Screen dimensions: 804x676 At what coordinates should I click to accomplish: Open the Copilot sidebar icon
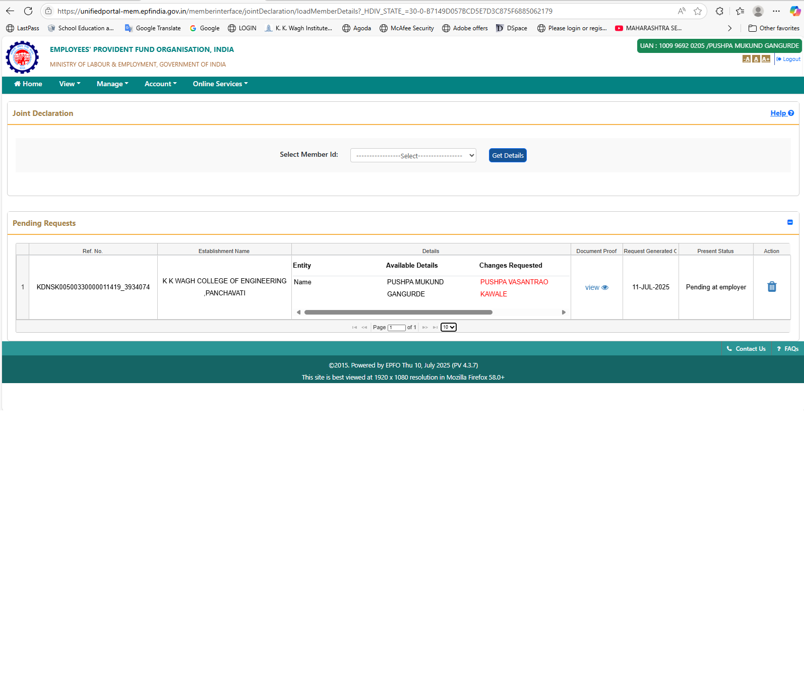pyautogui.click(x=794, y=11)
